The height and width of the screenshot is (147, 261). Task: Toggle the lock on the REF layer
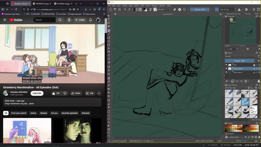pyautogui.click(x=254, y=65)
